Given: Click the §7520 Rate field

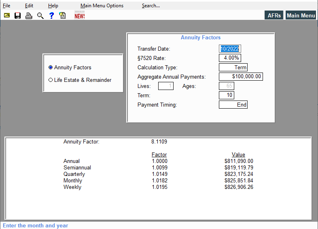Looking at the screenshot, I should point(230,58).
